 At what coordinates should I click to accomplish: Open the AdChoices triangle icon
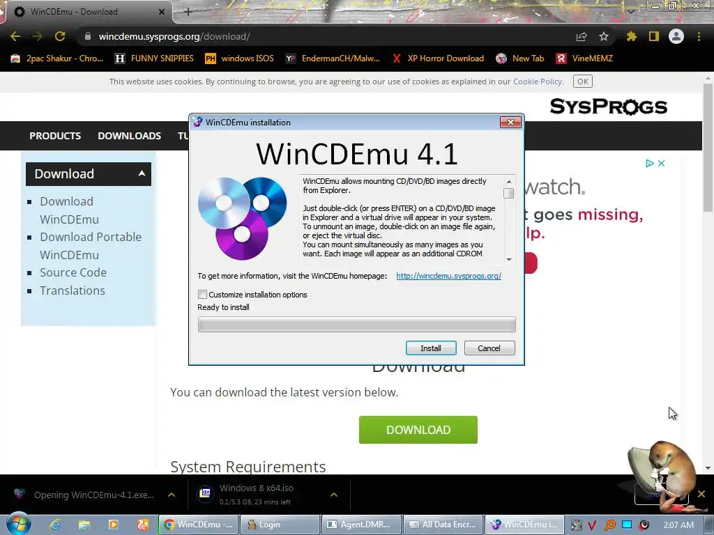(650, 163)
